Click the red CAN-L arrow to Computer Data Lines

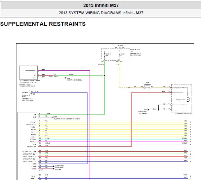pos(53,169)
